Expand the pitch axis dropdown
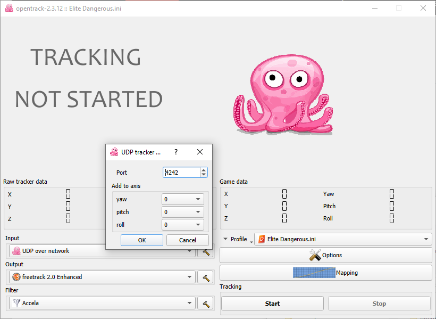 pos(183,212)
